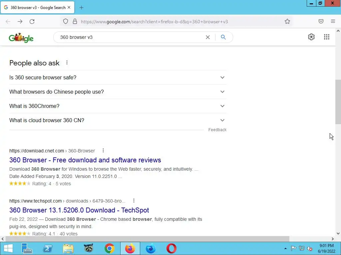341x255 pixels.
Task: Click the browser address bar URL
Action: click(x=155, y=22)
